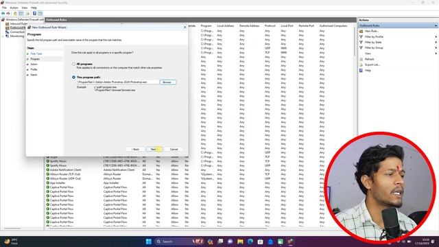Click the Program column header

click(206, 26)
